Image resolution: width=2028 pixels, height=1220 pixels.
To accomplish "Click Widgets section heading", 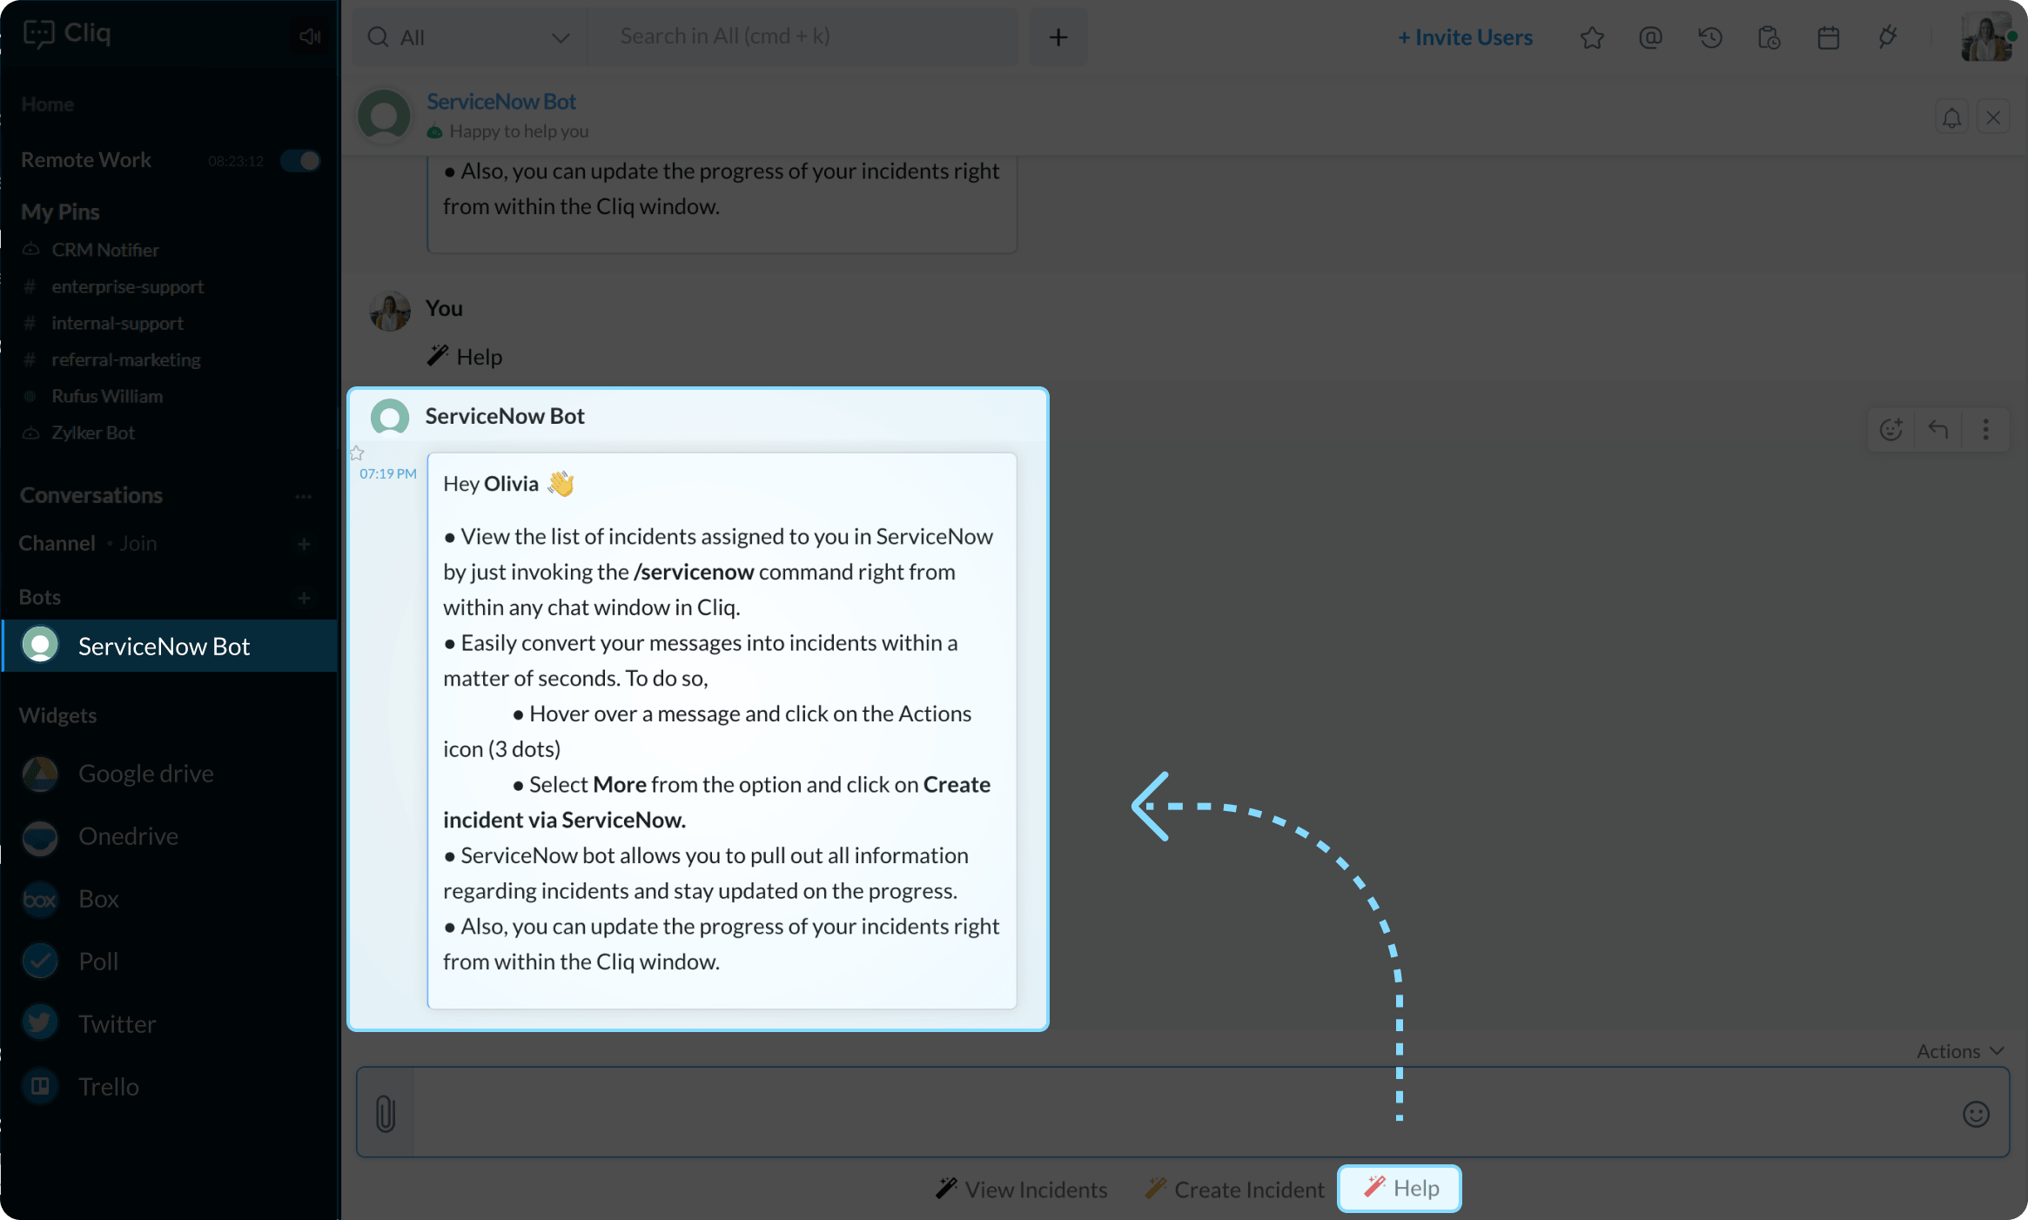I will [x=57, y=715].
